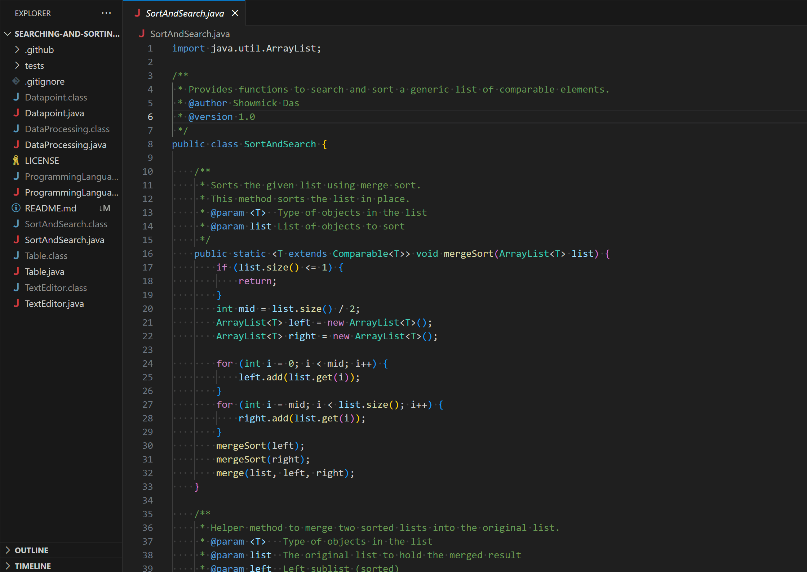Open Table.class file
This screenshot has width=807, height=572.
(x=46, y=256)
